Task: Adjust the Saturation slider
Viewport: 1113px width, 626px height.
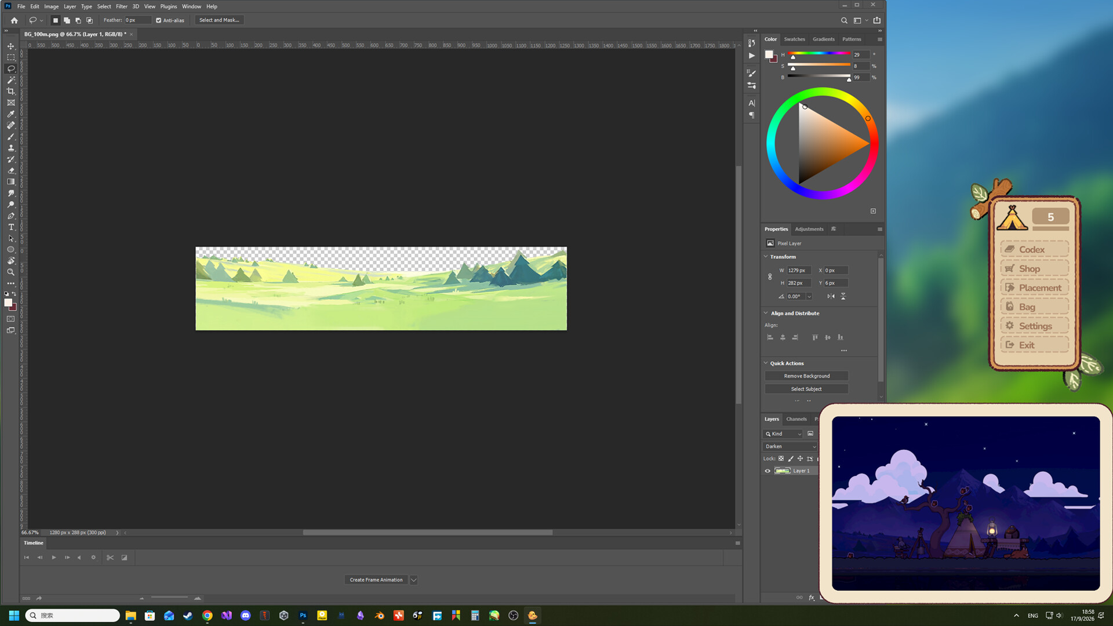Action: click(820, 65)
